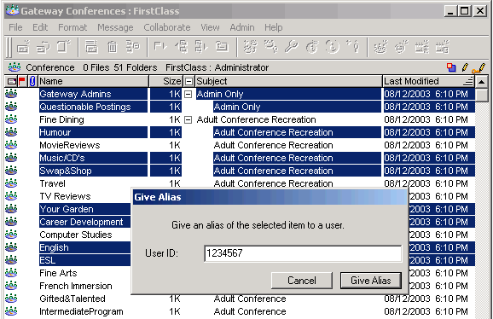Collapse the Admin Only subject group
Image resolution: width=493 pixels, height=319 pixels.
(x=188, y=94)
